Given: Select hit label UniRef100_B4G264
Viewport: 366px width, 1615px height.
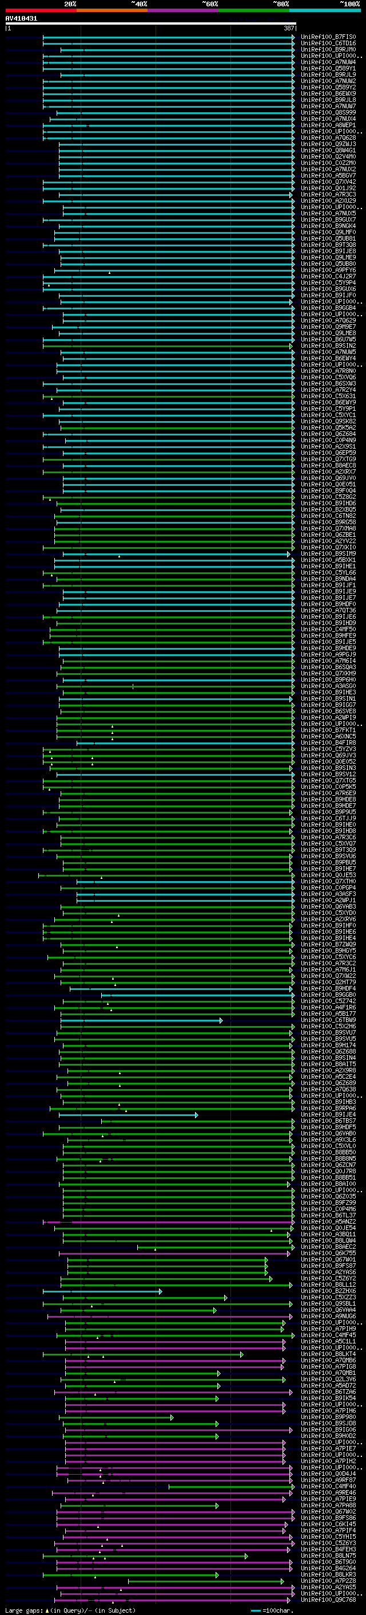Looking at the screenshot, I should (x=328, y=1568).
